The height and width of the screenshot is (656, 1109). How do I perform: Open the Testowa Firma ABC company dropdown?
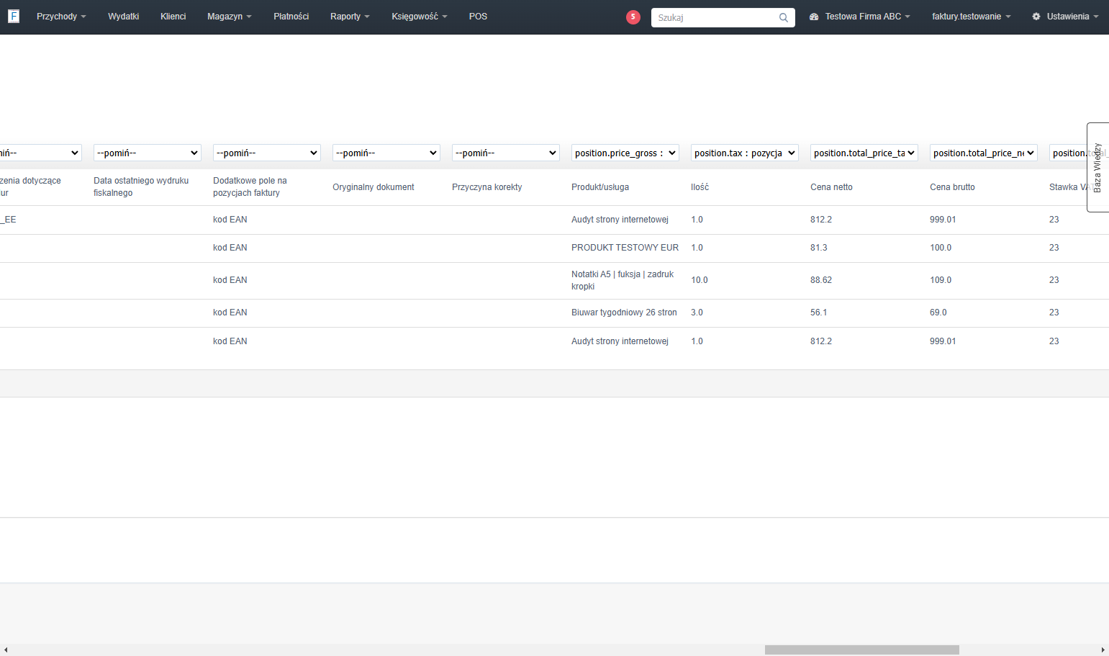tap(868, 17)
